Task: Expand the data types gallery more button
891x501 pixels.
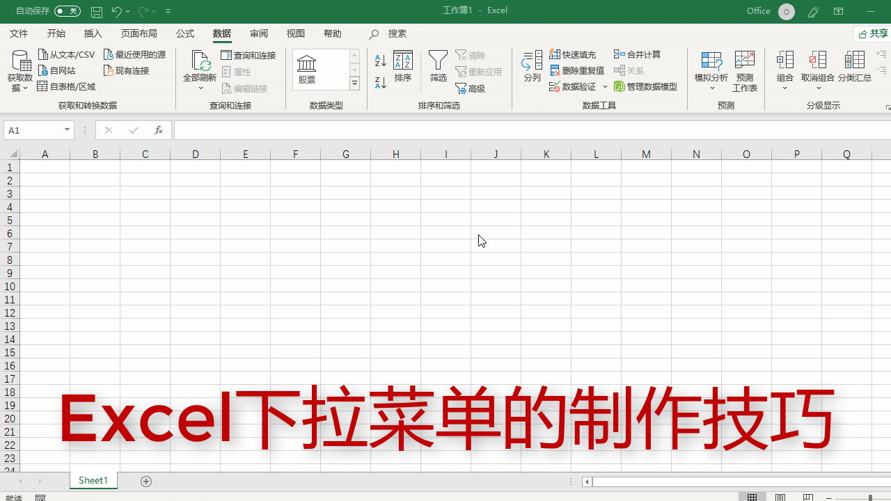Action: pyautogui.click(x=354, y=83)
